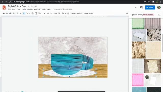This screenshot has height=92, width=163.
Task: Set the border dash style
Action: click(x=51, y=14)
